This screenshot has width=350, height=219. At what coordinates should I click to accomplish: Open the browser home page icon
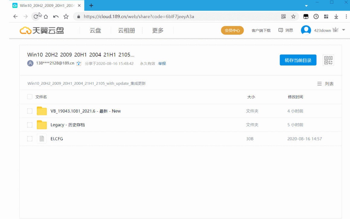click(46, 17)
